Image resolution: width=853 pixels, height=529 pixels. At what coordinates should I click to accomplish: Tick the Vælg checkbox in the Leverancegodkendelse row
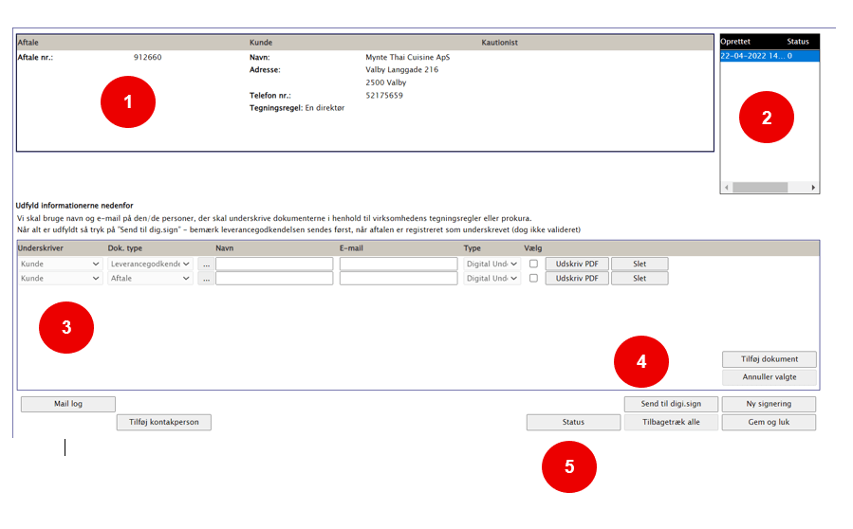pos(533,264)
